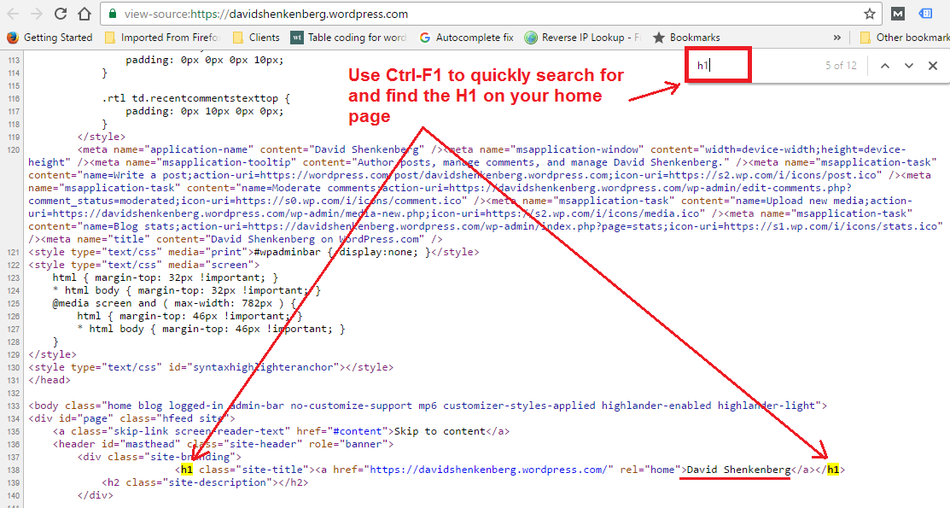Open the Other bookmarks folder
This screenshot has height=508, width=950.
pyautogui.click(x=905, y=37)
